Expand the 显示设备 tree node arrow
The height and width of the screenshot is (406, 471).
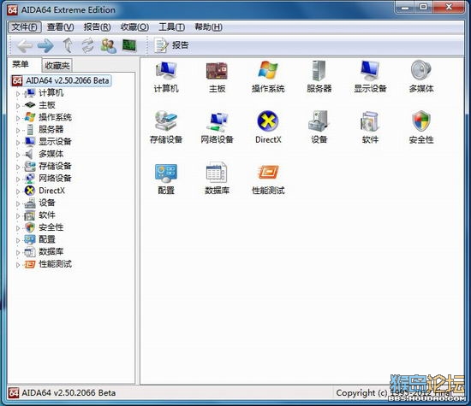18,143
